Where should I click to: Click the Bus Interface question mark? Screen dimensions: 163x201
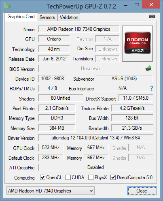pyautogui.click(x=152, y=88)
